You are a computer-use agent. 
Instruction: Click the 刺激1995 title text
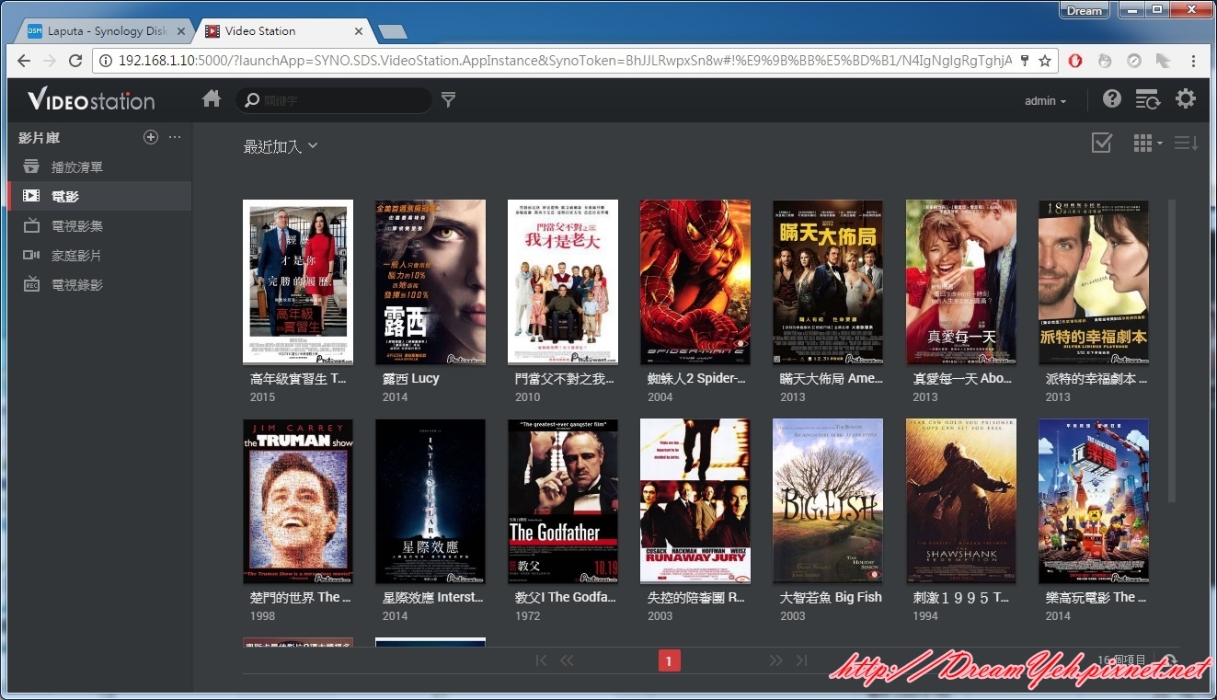click(x=963, y=597)
